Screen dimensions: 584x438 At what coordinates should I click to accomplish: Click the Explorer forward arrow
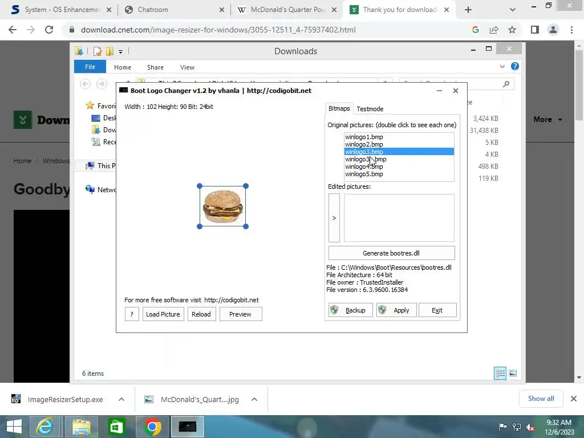102,84
